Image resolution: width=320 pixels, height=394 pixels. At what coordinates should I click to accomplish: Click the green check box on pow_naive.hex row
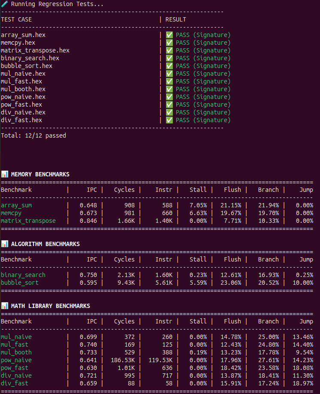[169, 97]
